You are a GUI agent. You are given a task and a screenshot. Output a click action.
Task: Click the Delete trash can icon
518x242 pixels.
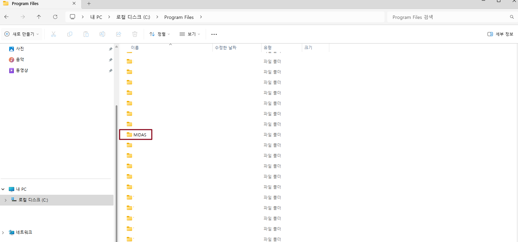tap(135, 34)
